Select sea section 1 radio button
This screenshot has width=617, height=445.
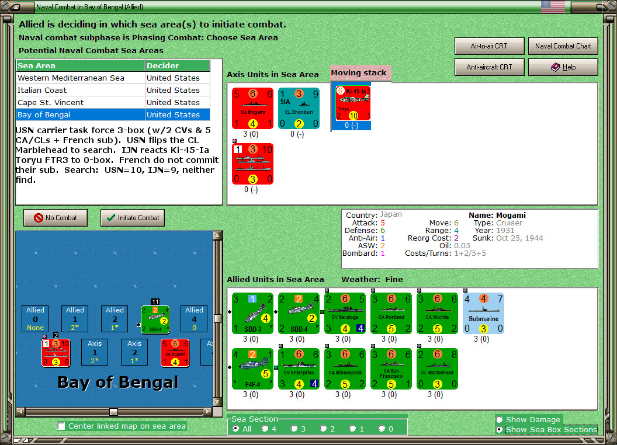click(352, 429)
